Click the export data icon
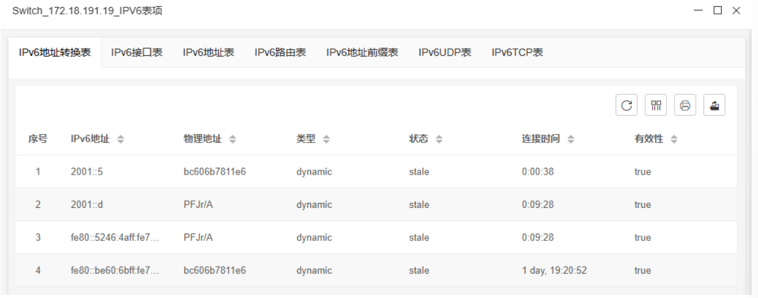 click(714, 105)
